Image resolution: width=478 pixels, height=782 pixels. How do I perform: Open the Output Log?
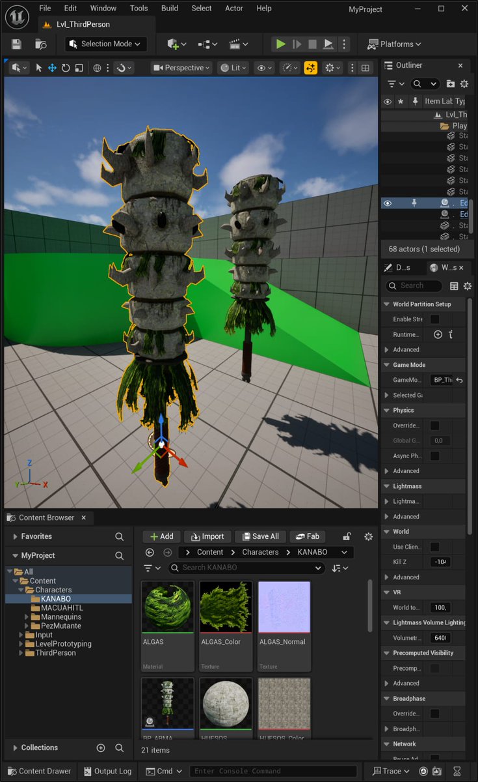pos(108,771)
